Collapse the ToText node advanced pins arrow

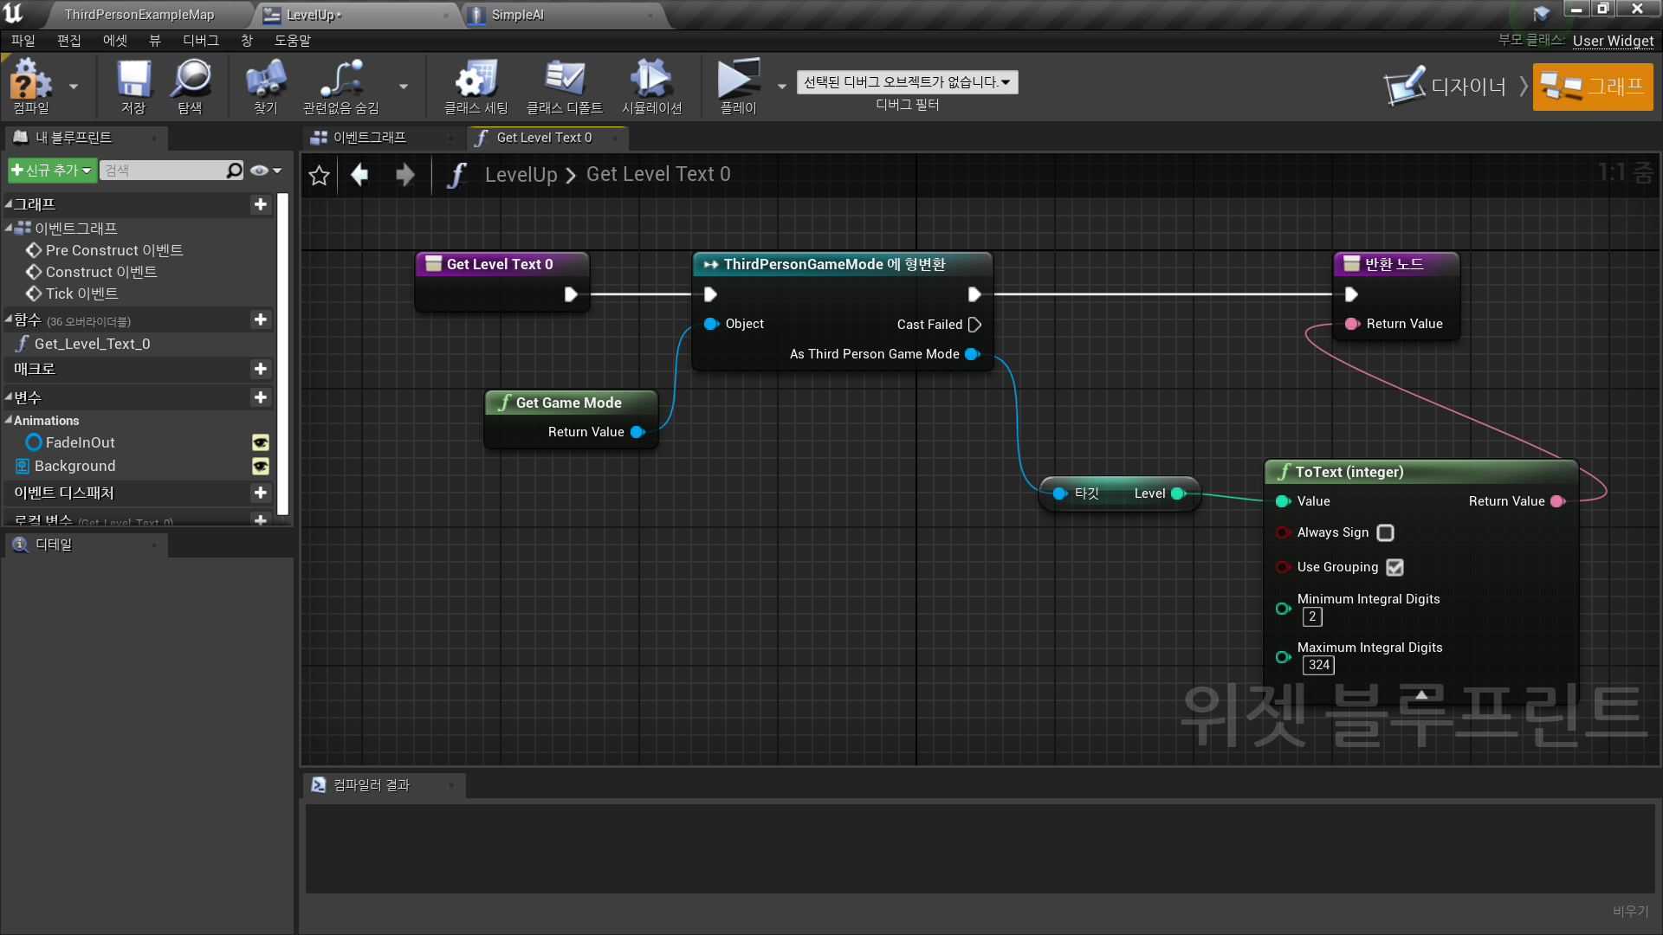tap(1421, 694)
